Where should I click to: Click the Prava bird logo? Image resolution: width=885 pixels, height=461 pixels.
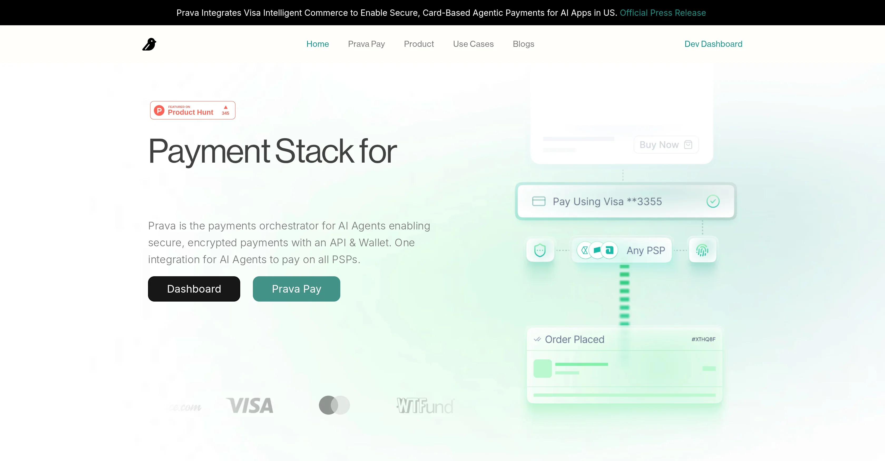149,44
